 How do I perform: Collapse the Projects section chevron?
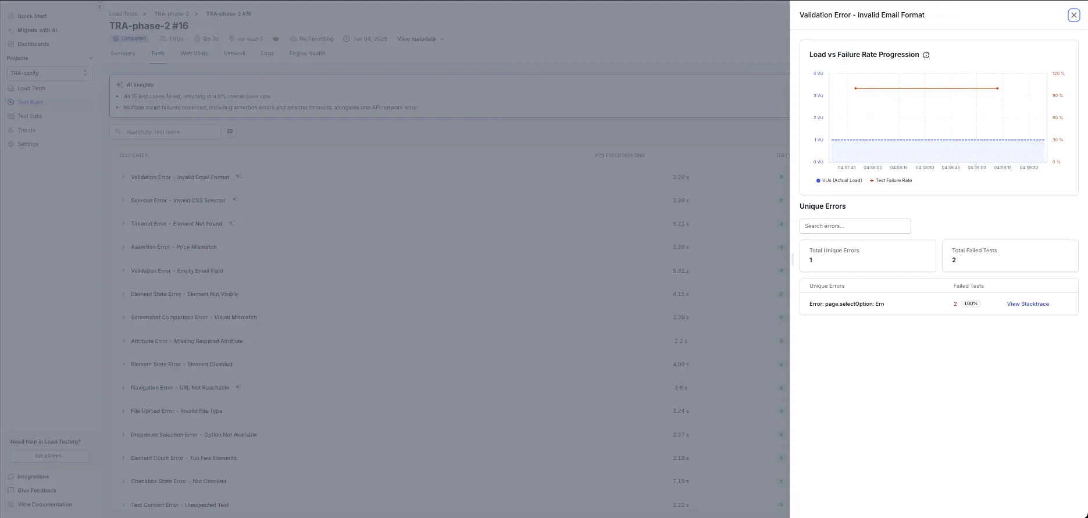point(90,58)
